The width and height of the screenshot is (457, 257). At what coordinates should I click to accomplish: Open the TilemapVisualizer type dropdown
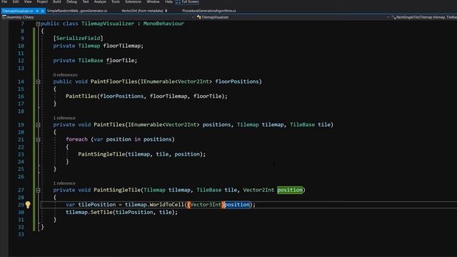tap(388, 17)
